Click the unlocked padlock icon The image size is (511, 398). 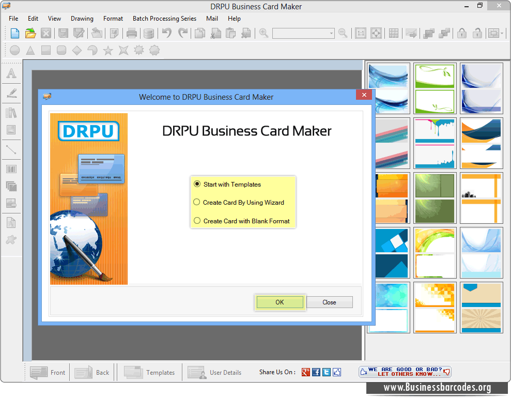(x=477, y=33)
